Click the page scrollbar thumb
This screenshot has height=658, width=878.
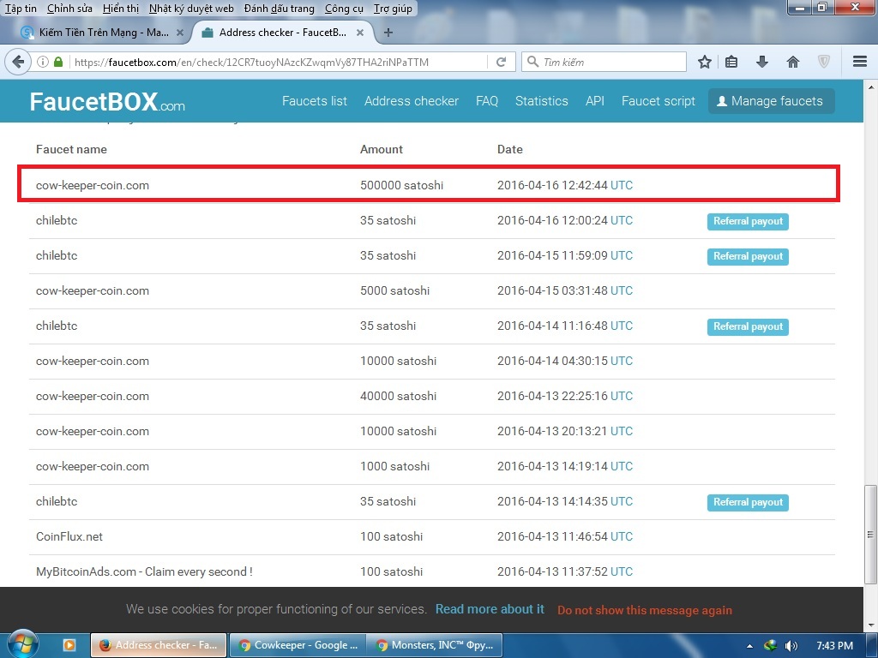[870, 535]
